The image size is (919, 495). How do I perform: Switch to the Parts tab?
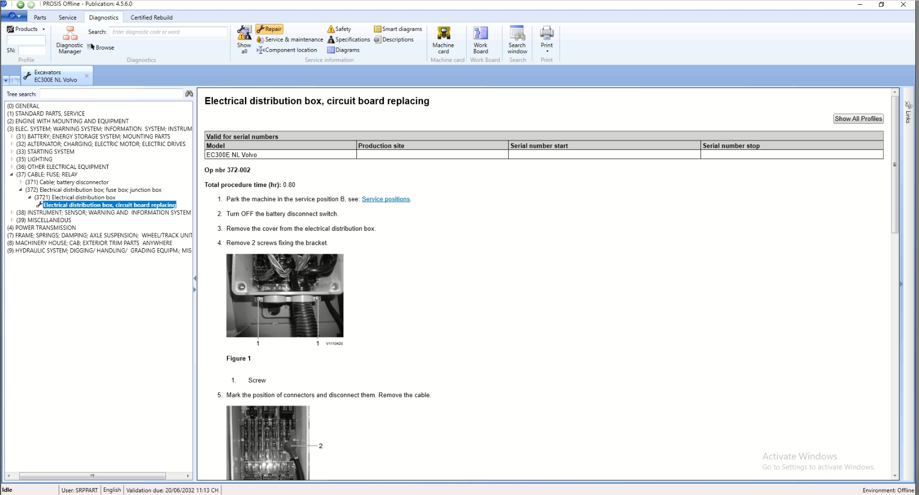[40, 18]
